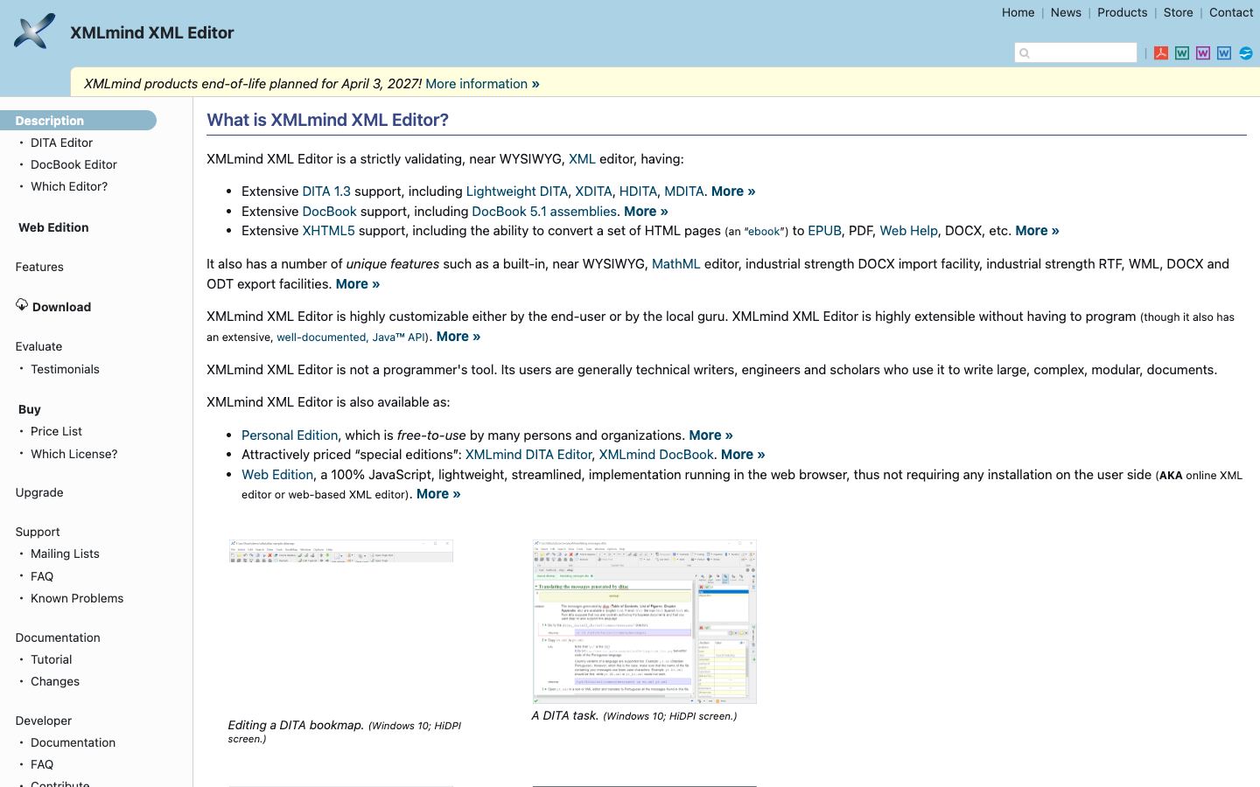
Task: Open FAQ under Developer in sidebar
Action: coord(42,764)
